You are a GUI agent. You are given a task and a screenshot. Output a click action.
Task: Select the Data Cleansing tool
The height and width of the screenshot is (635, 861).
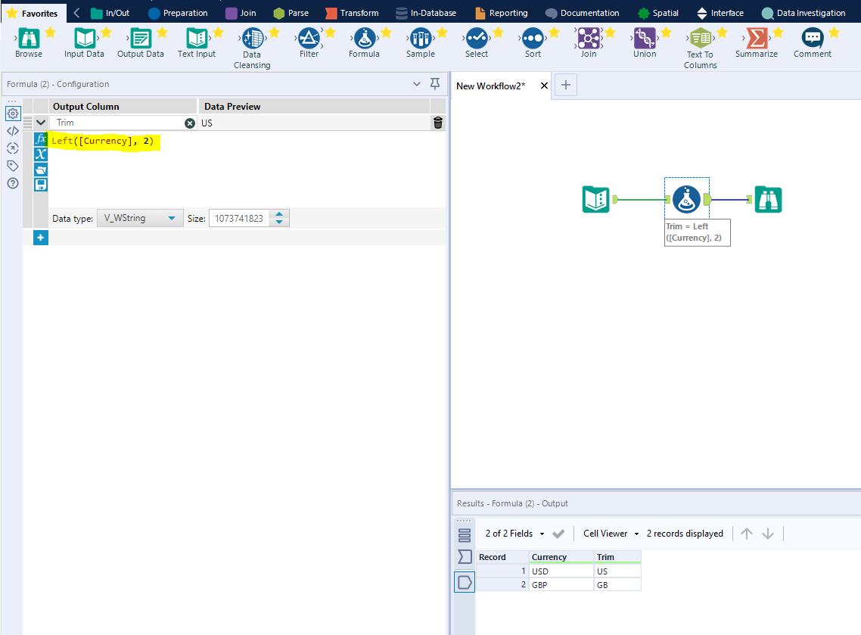click(x=251, y=38)
